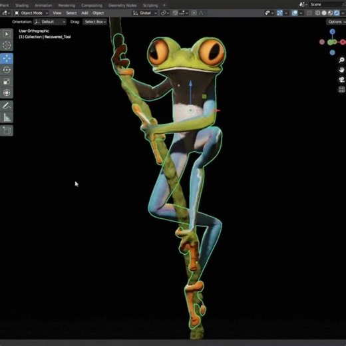Select the Transform tool

[x=7, y=92]
